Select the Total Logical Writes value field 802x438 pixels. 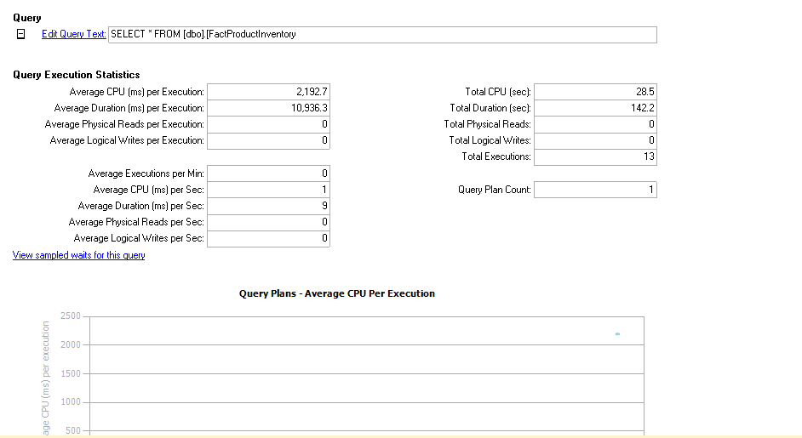pyautogui.click(x=595, y=140)
